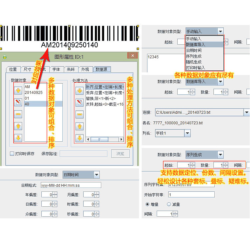
Task: Click the add processing method plus icon
Action: 80,91
